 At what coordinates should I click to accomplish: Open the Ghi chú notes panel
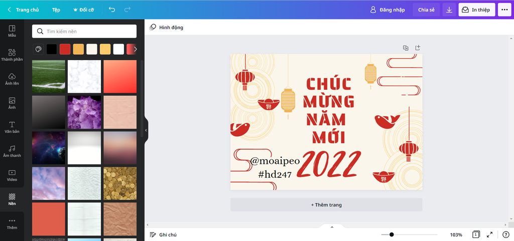point(163,234)
